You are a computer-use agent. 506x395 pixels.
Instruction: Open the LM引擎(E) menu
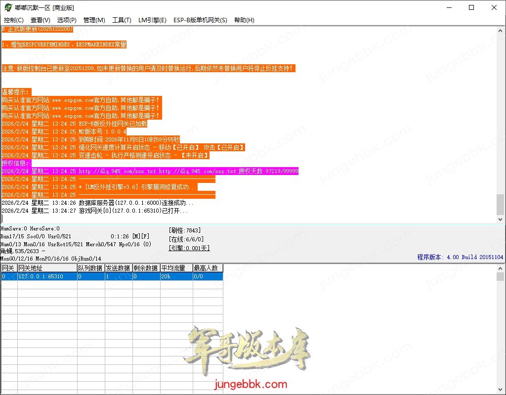152,20
